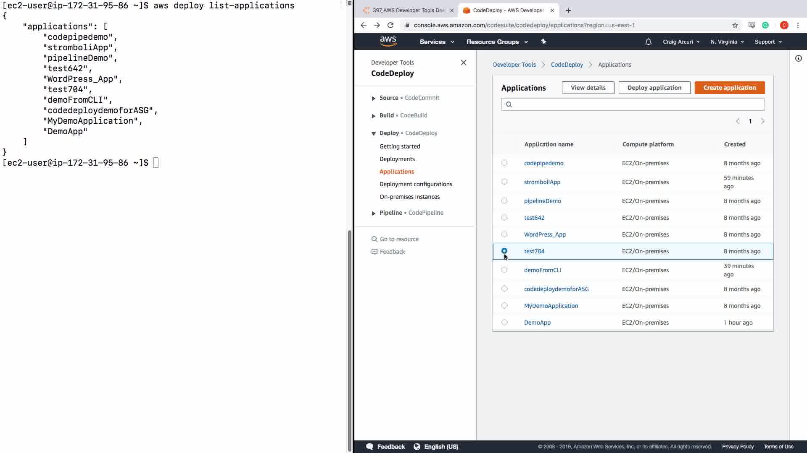Screen dimensions: 807x453
Task: Open a new browser tab
Action: point(568,10)
